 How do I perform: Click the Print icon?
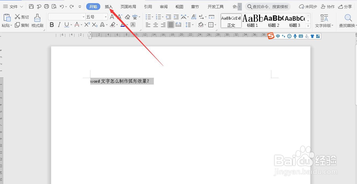(x=46, y=7)
